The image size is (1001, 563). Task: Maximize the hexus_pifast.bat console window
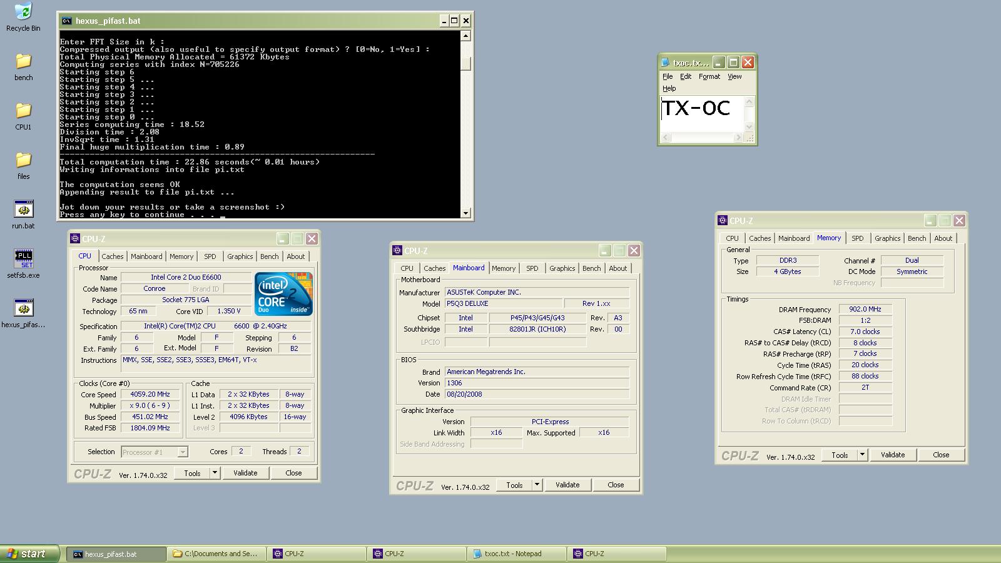pos(454,21)
